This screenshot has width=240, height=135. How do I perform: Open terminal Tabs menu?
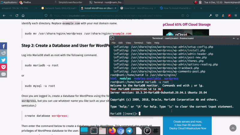(148, 43)
